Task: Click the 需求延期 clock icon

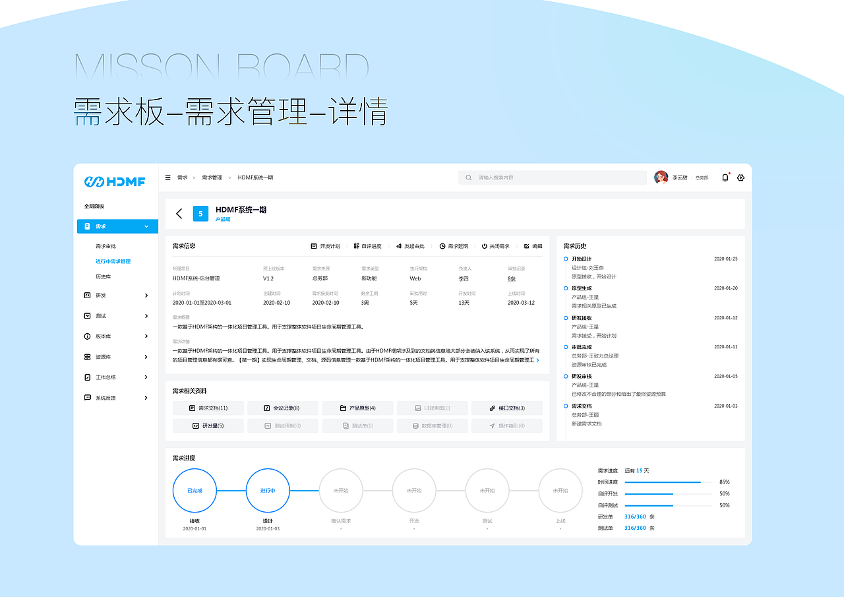Action: coord(442,246)
